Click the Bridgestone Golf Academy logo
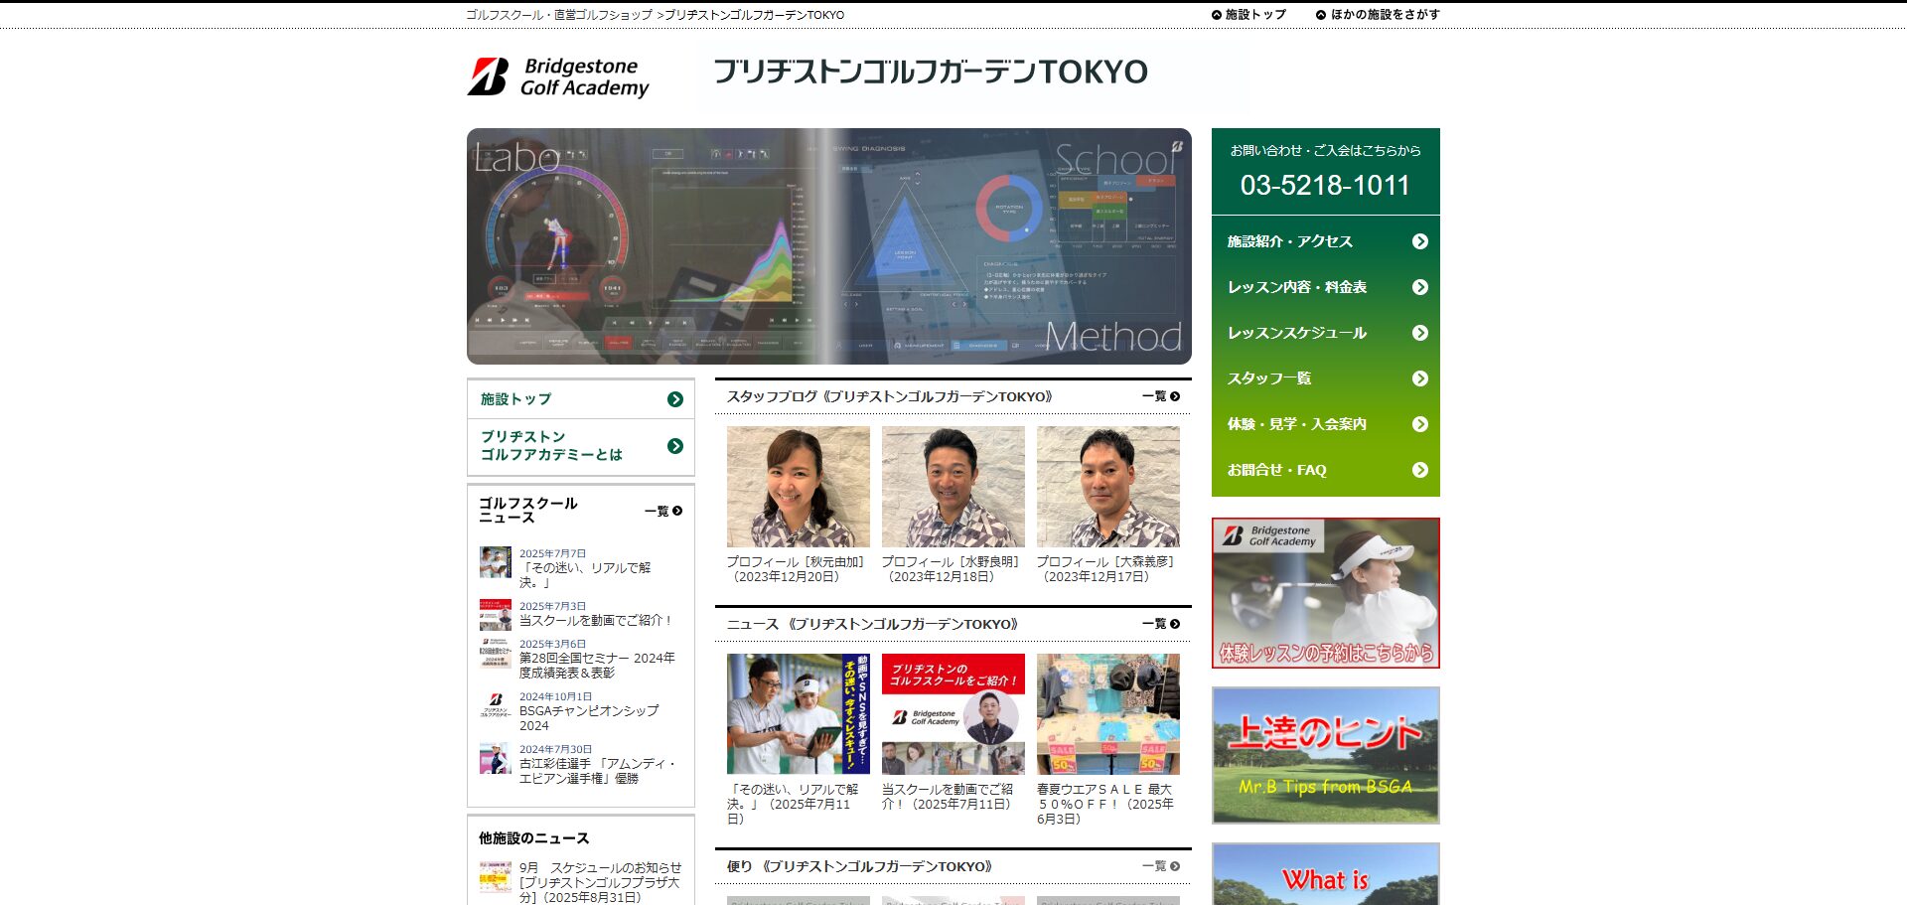1907x905 pixels. pyautogui.click(x=558, y=76)
